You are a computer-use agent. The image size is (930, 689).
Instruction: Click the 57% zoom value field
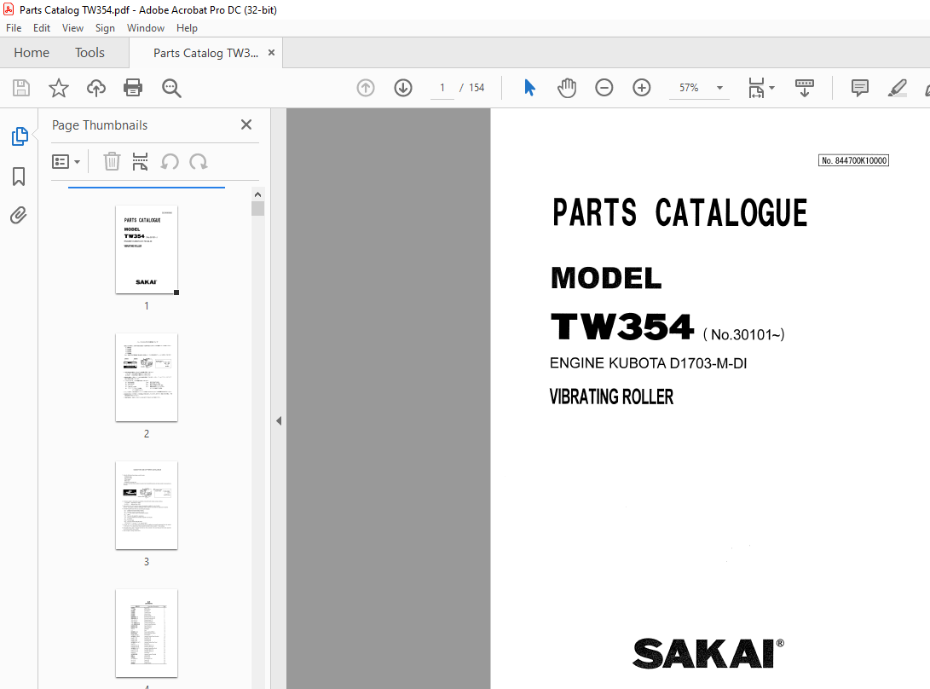(x=690, y=88)
